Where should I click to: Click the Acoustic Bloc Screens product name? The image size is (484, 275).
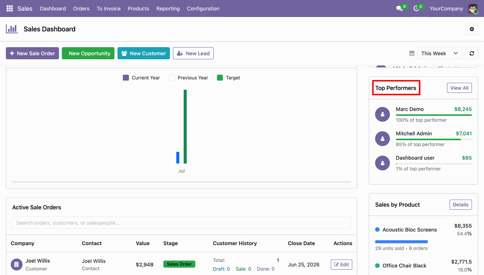tap(410, 230)
